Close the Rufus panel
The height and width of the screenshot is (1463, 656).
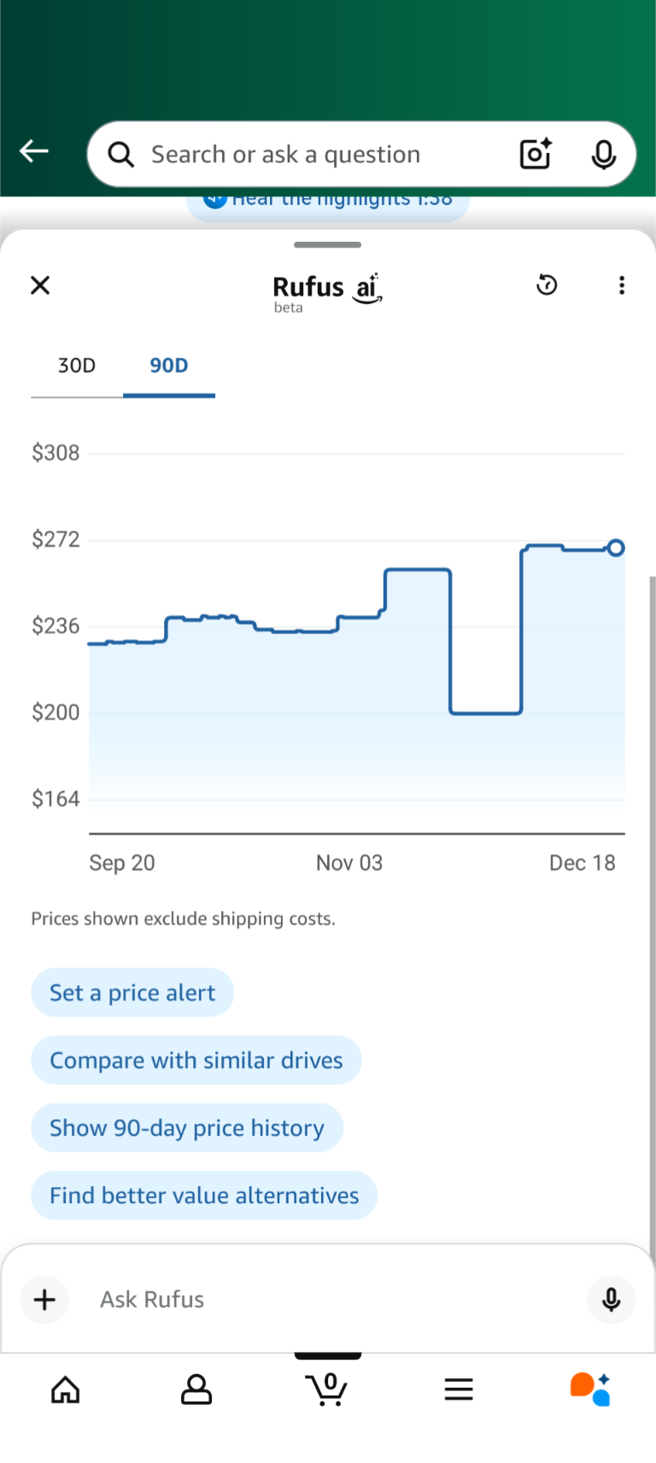click(x=40, y=285)
